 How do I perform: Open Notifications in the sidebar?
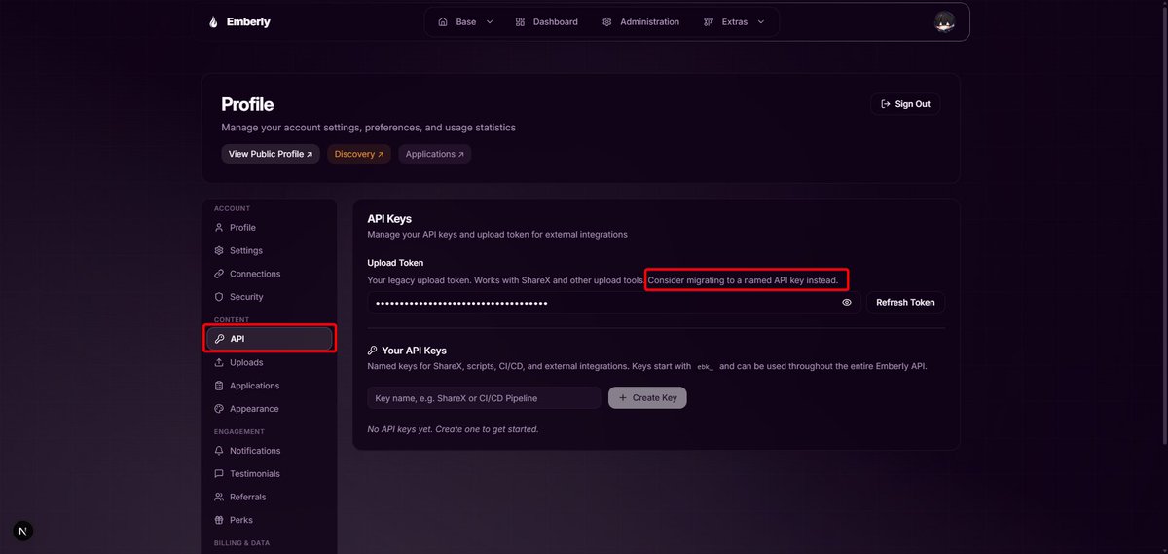tap(271, 451)
